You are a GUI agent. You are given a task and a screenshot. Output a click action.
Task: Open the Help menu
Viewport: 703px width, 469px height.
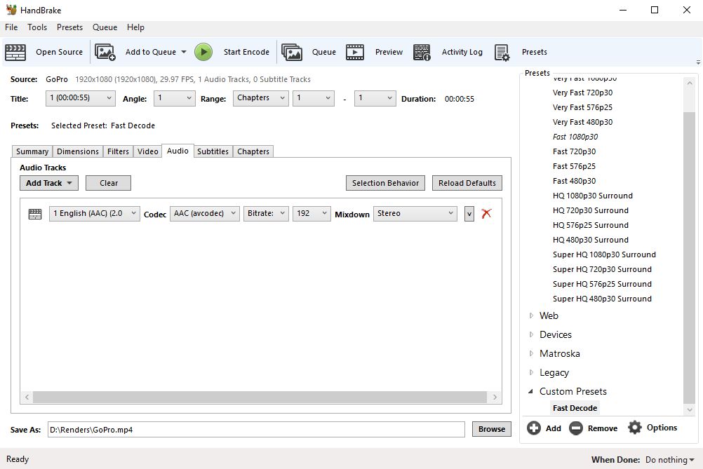(x=135, y=27)
